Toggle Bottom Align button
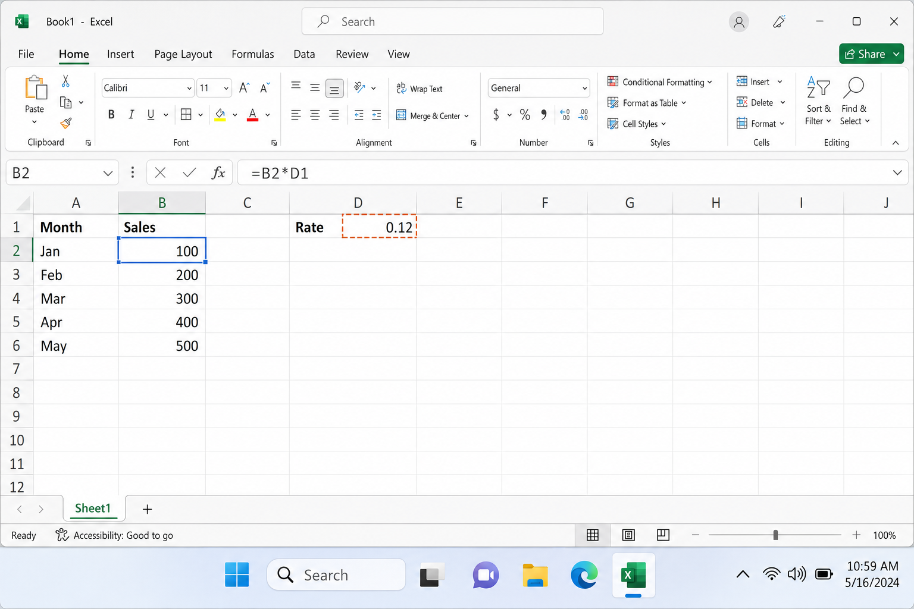 pyautogui.click(x=334, y=89)
